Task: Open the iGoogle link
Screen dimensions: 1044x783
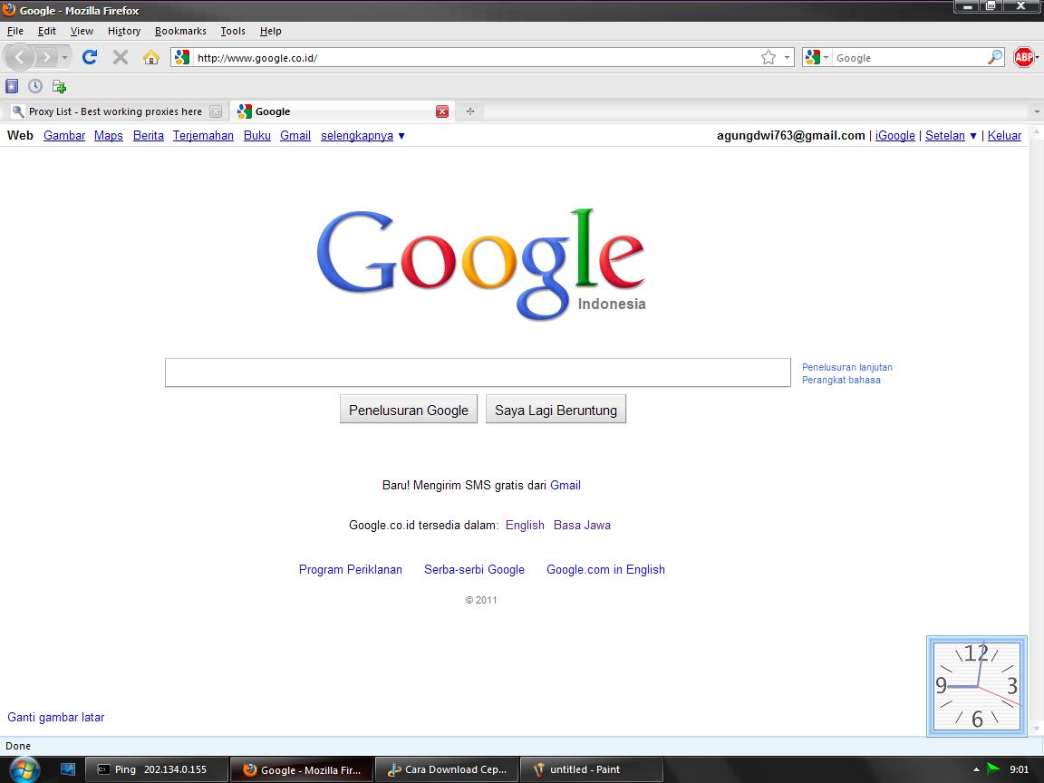Action: (894, 136)
